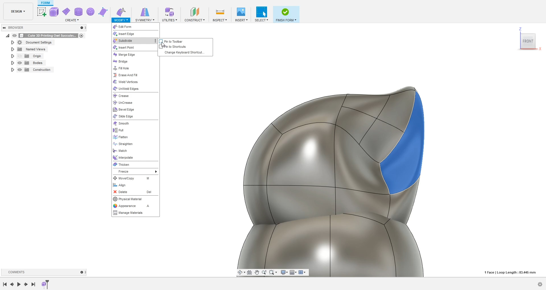Activate the Pan hand tool
This screenshot has width=546, height=290.
(x=257, y=272)
